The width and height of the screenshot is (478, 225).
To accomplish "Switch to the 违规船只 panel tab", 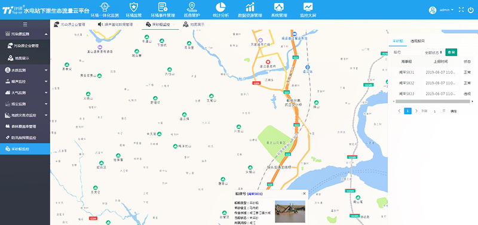I will 417,41.
